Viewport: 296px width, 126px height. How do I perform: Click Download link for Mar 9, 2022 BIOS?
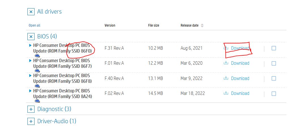pyautogui.click(x=240, y=78)
